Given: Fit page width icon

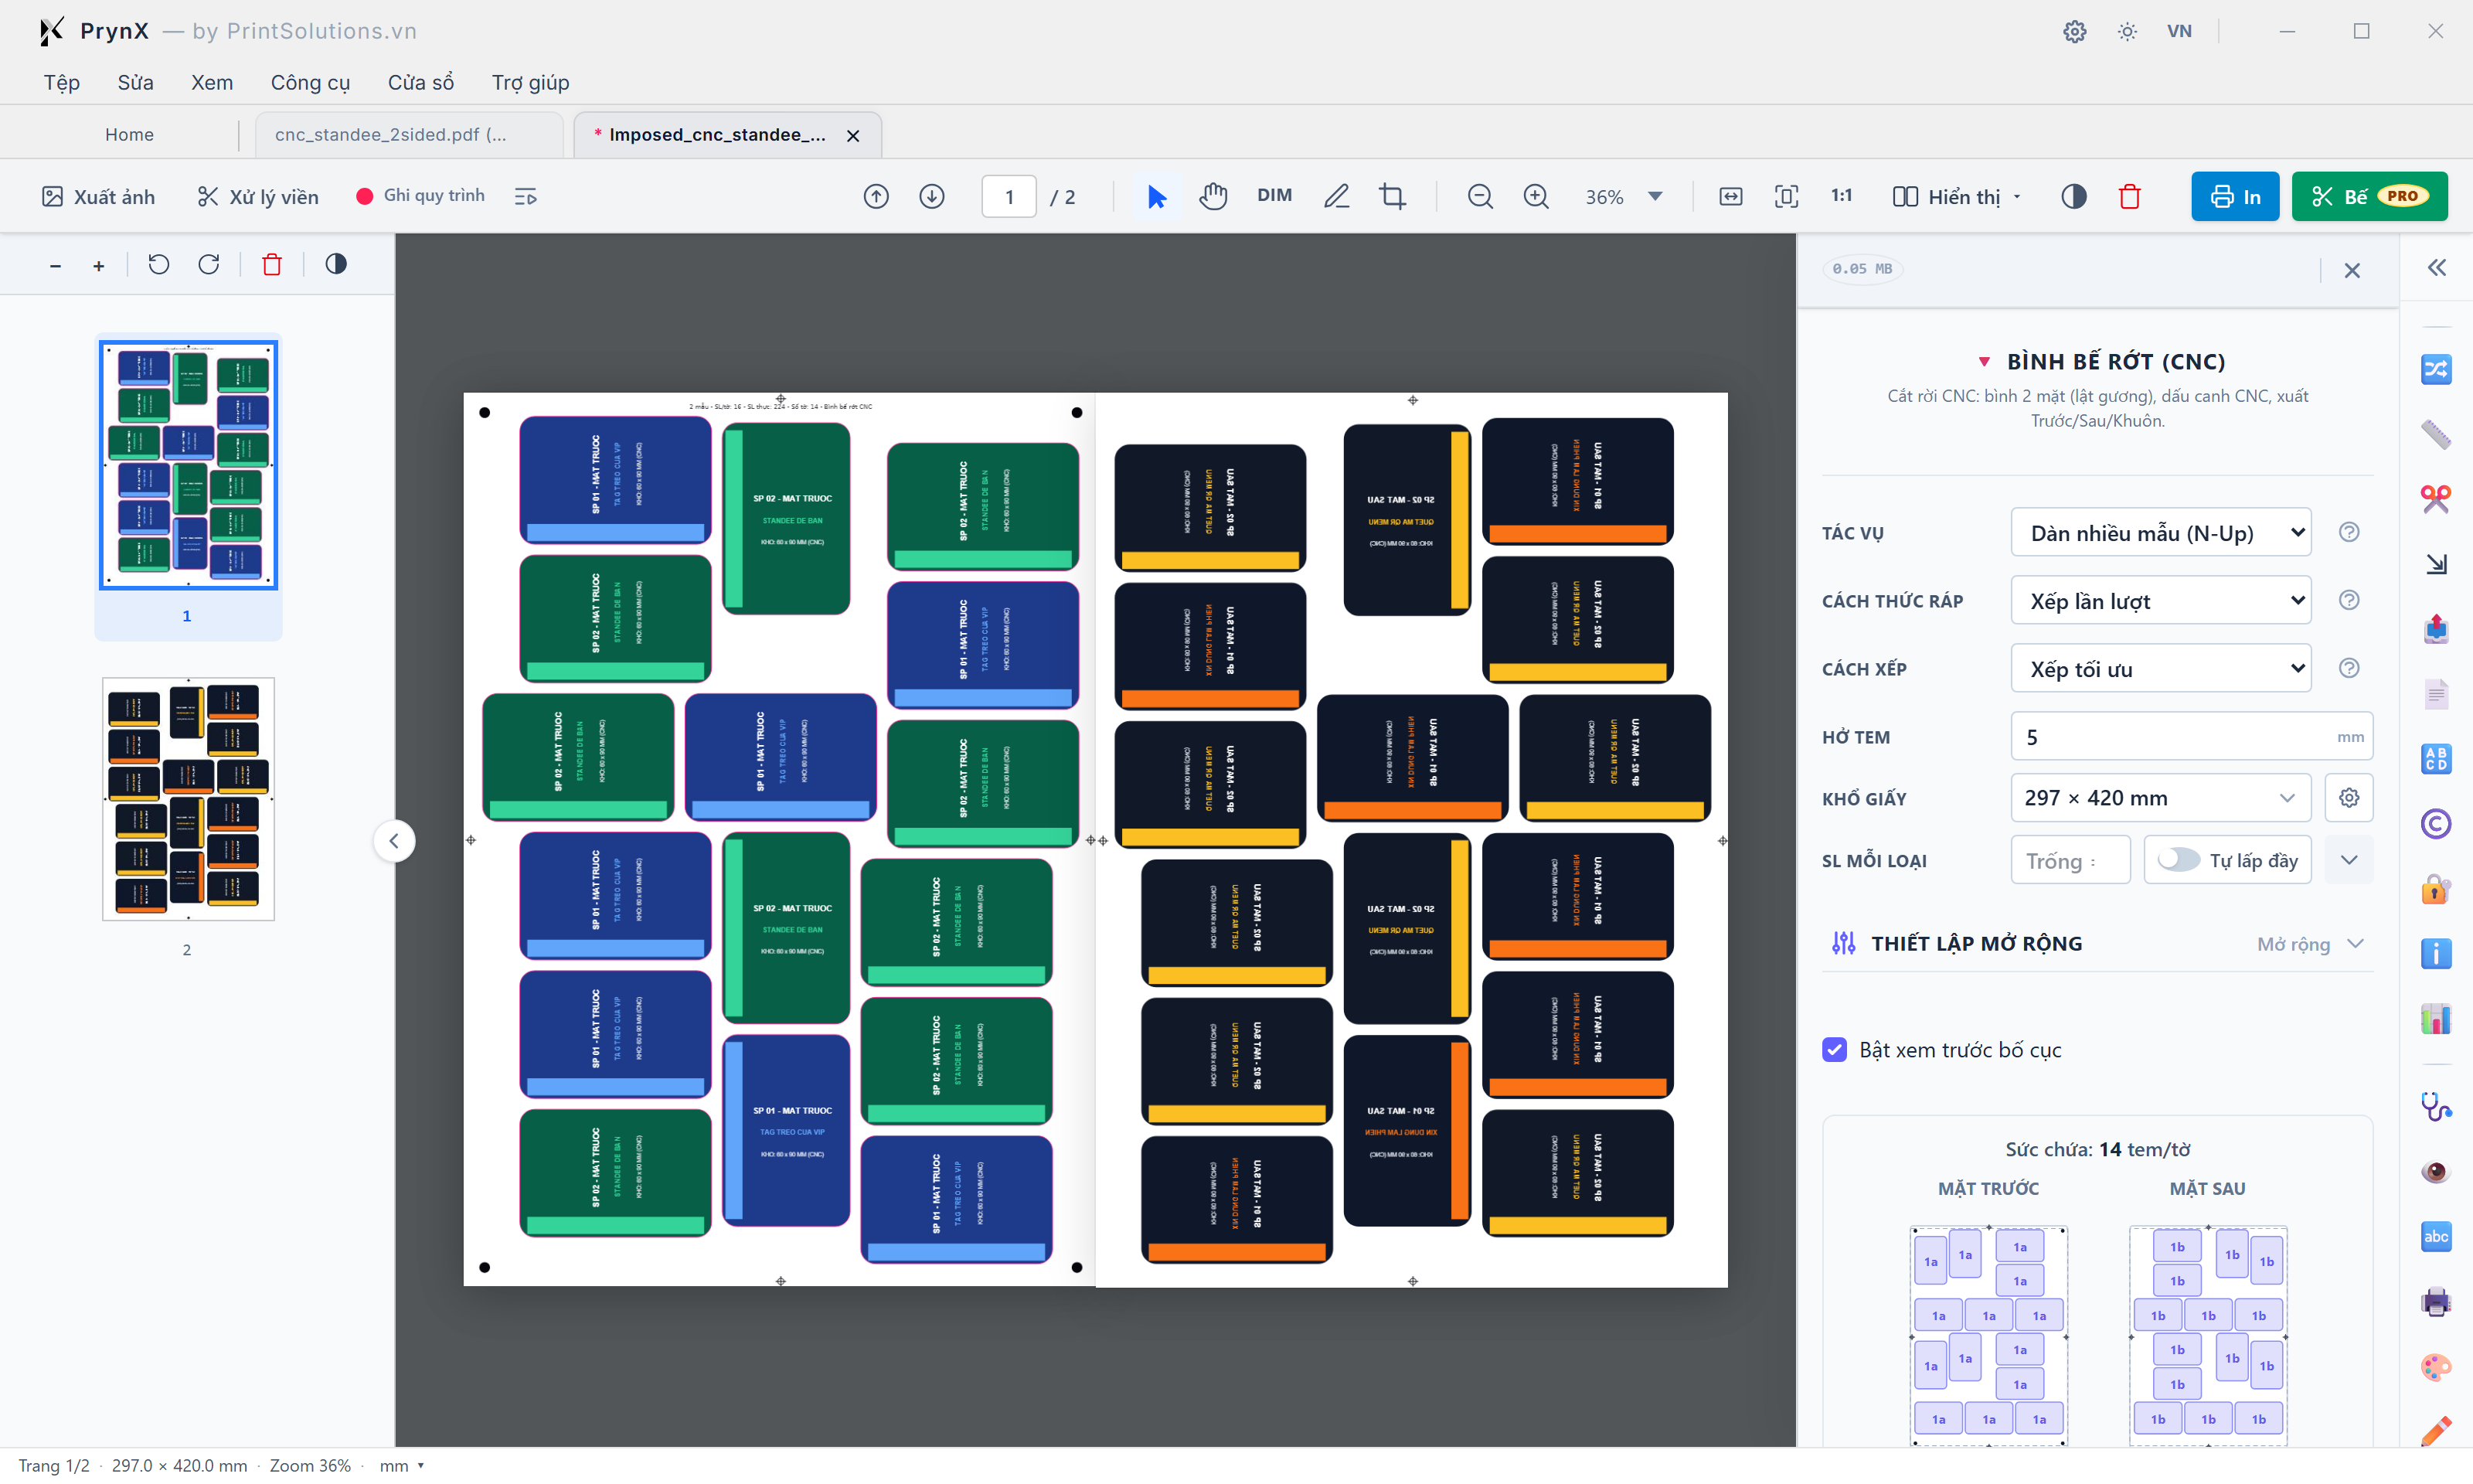Looking at the screenshot, I should (1730, 196).
